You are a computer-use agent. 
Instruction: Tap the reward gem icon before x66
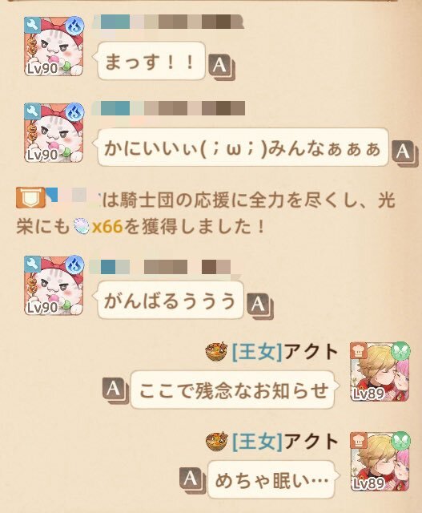click(81, 226)
